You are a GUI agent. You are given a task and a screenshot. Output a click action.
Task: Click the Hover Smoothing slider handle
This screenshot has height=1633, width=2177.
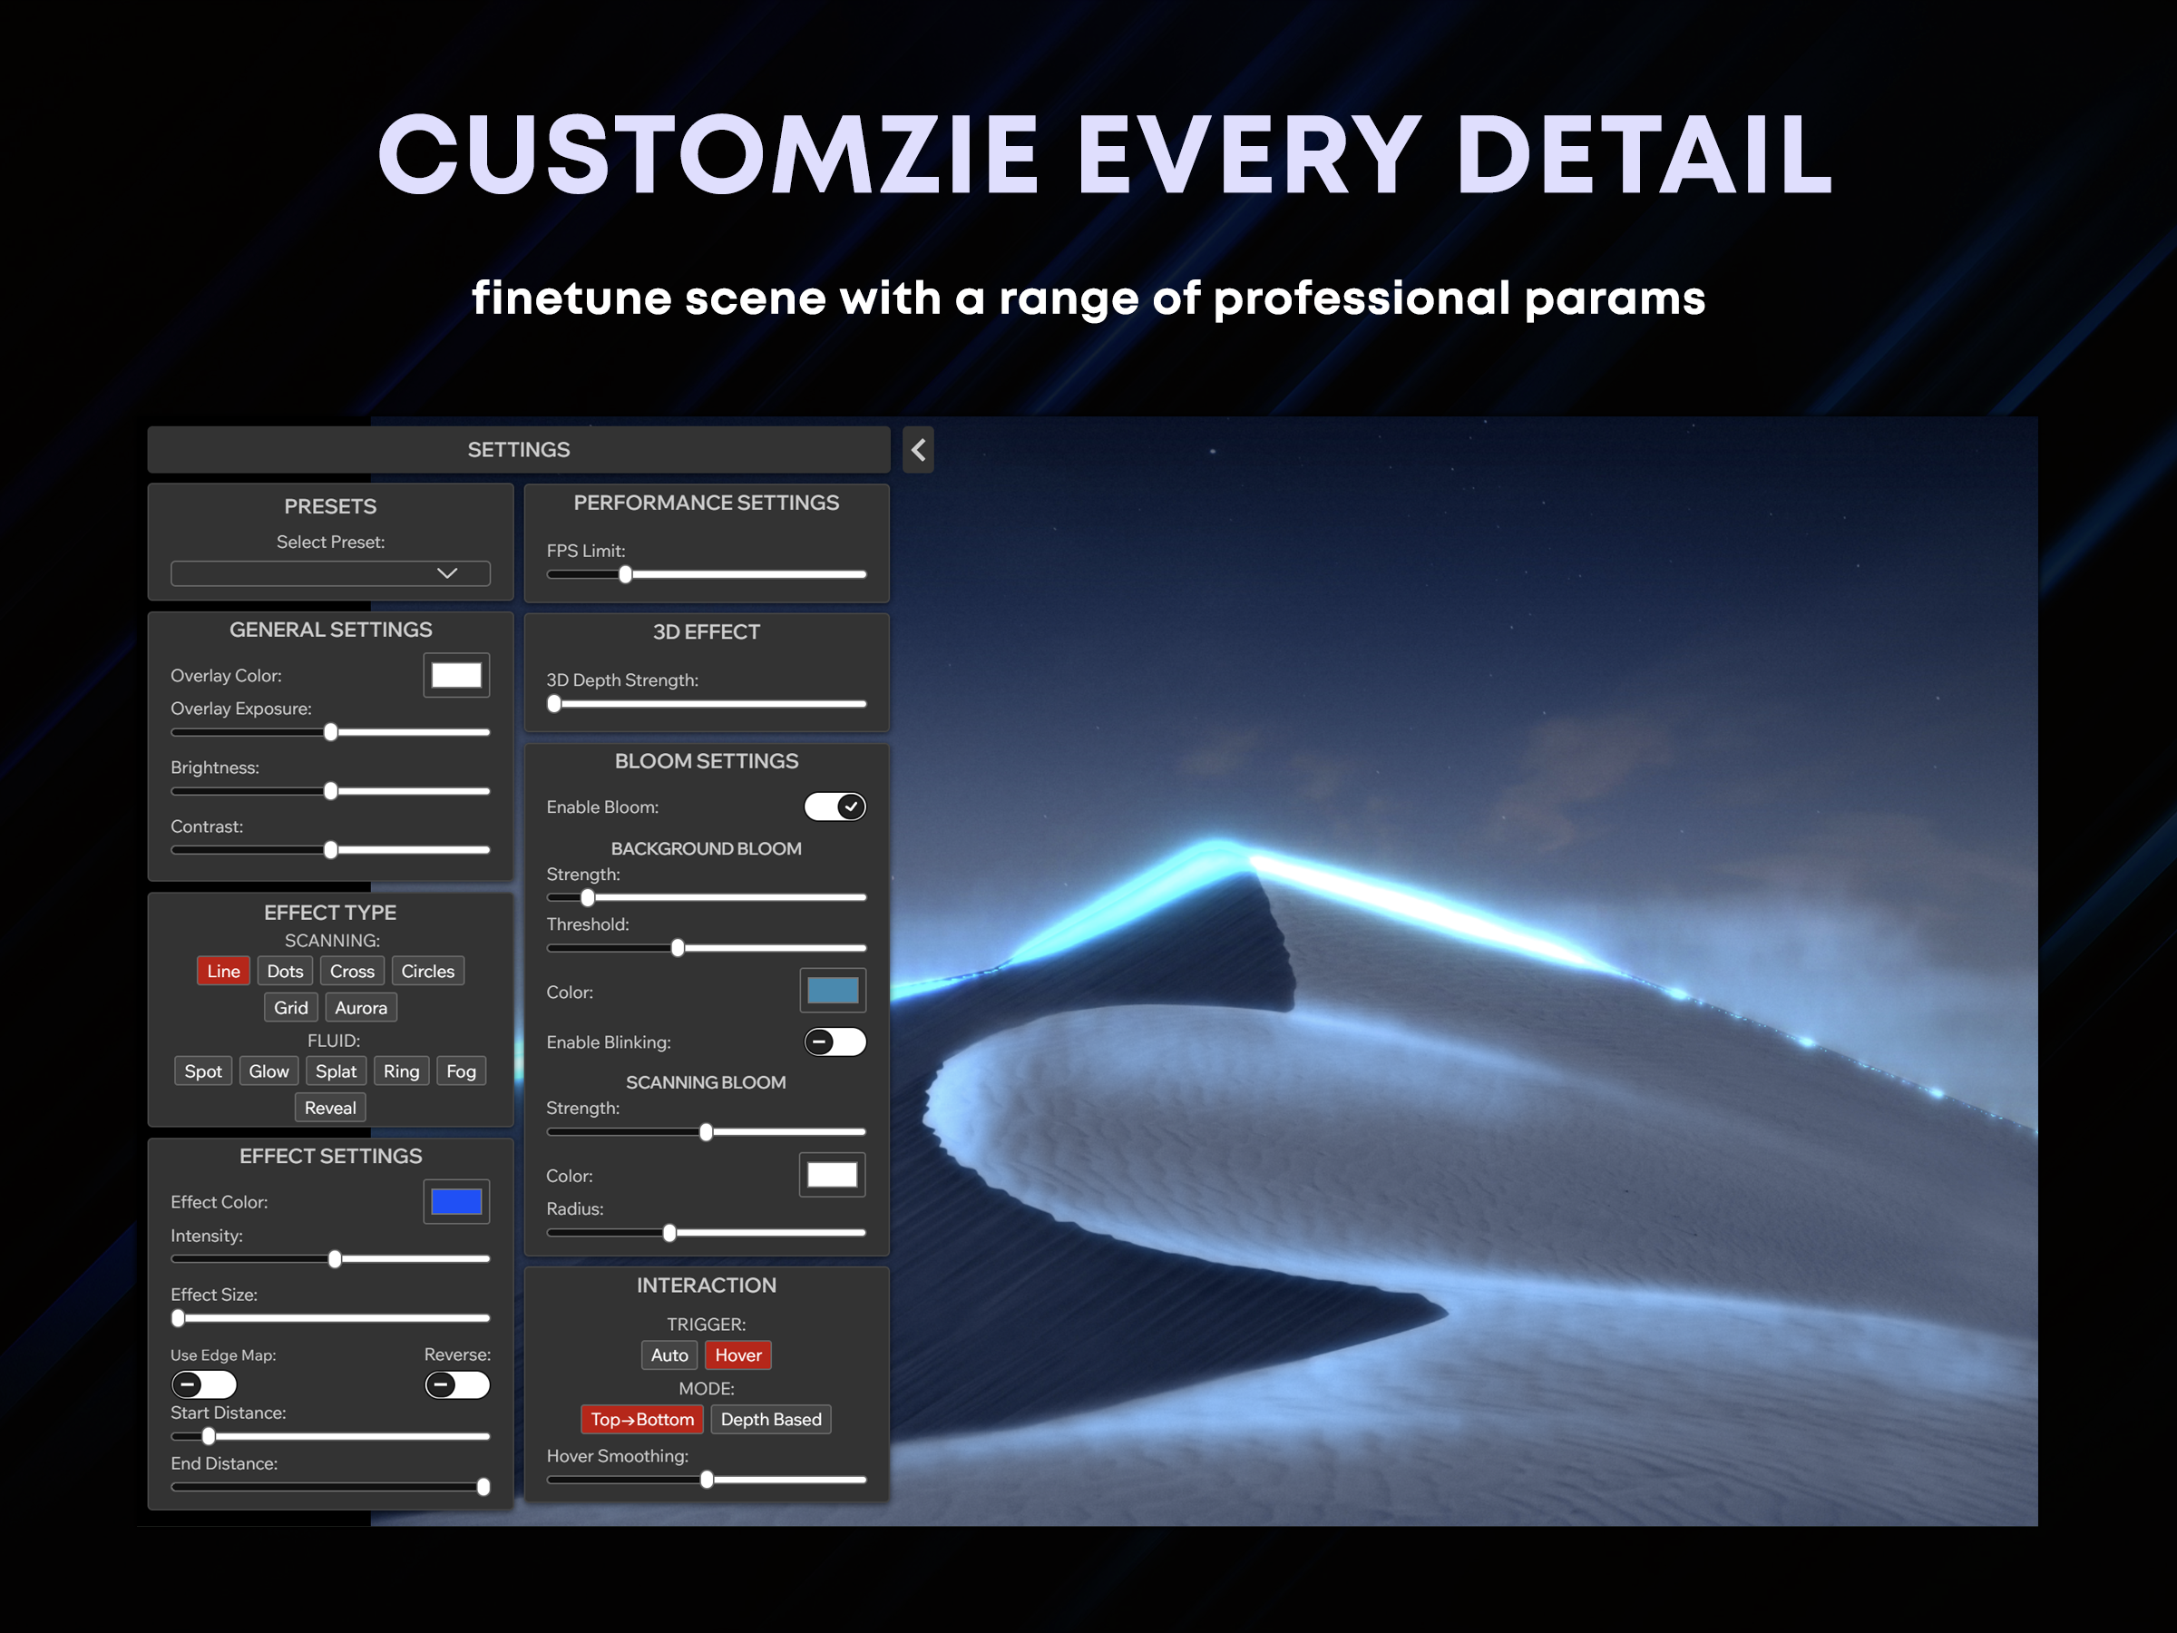(x=707, y=1480)
